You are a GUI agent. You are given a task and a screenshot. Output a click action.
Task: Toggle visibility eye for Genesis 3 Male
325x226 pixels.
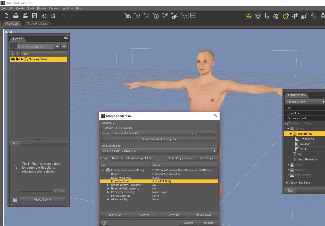click(13, 59)
